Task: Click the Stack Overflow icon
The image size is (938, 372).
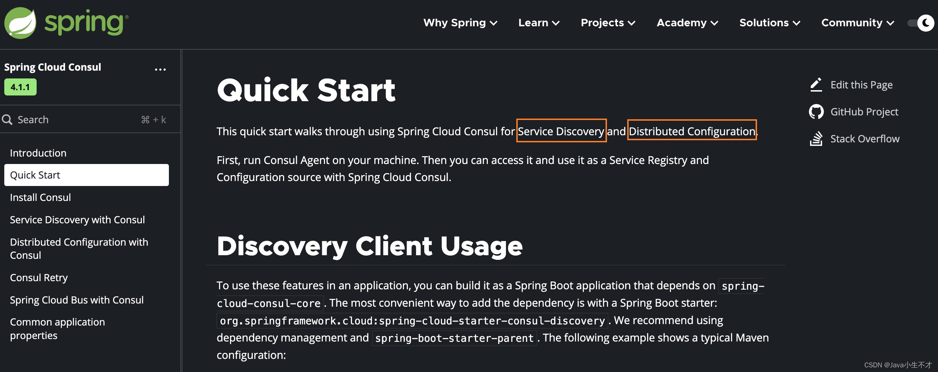Action: (816, 138)
